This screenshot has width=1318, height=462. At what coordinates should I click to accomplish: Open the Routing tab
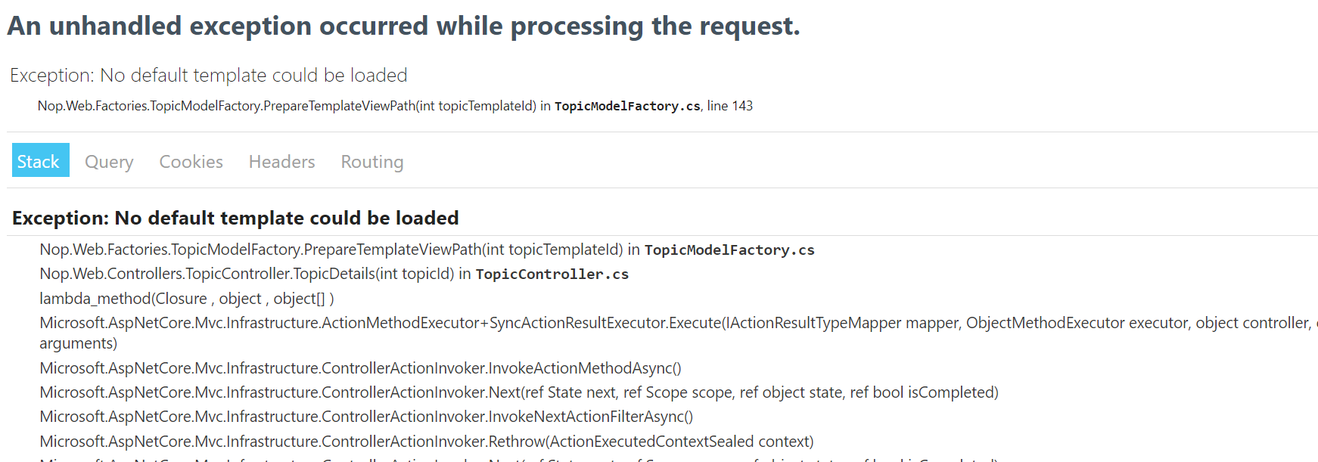pos(371,161)
